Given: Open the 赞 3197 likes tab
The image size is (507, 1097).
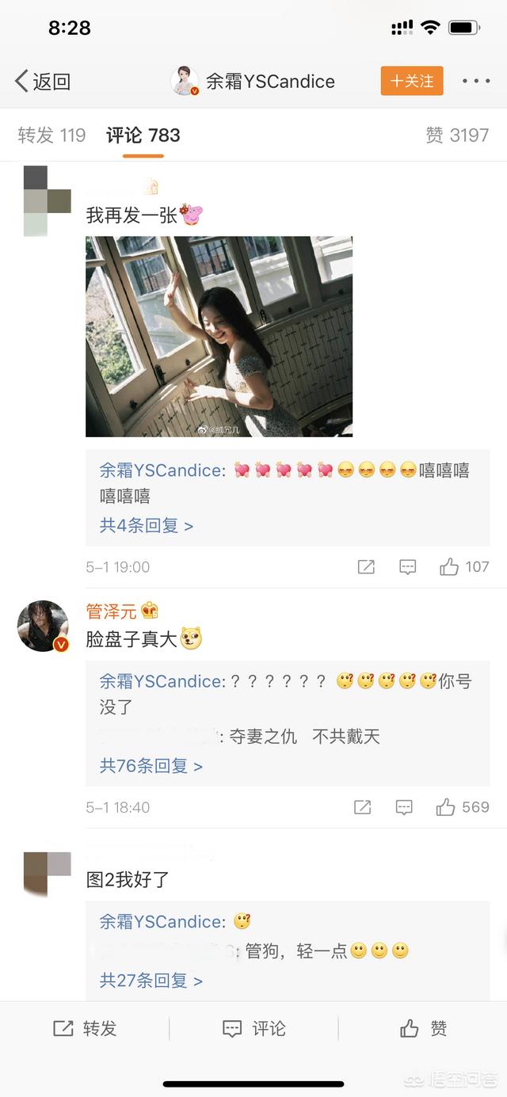Looking at the screenshot, I should pos(457,135).
